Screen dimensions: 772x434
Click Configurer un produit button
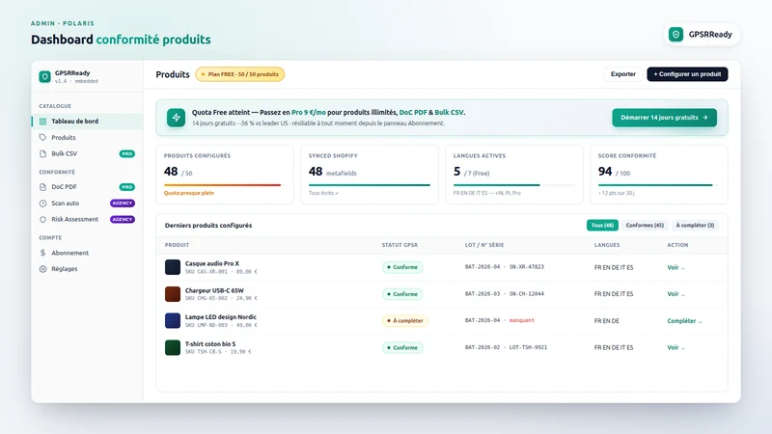[687, 74]
